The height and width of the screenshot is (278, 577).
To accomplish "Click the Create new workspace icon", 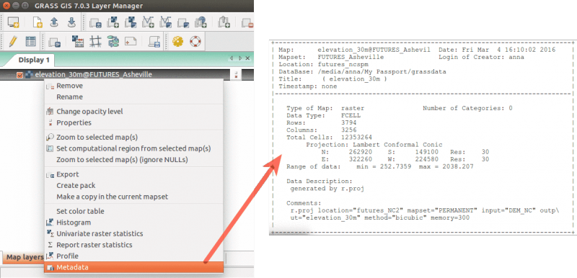I will (x=38, y=22).
